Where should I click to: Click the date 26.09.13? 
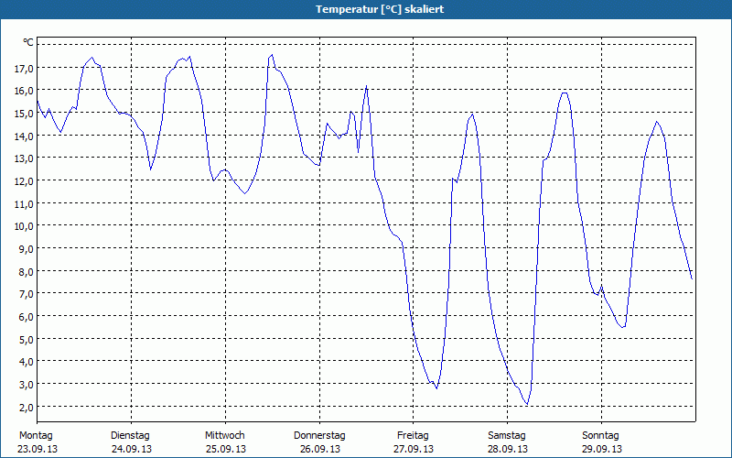tap(320, 450)
